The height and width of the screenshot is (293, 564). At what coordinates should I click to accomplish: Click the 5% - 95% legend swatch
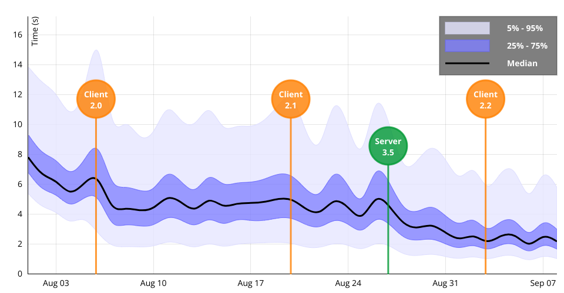click(467, 28)
